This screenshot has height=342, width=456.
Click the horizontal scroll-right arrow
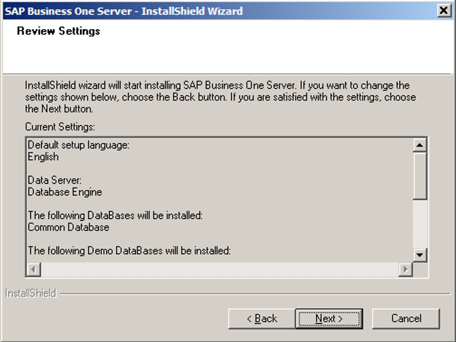pyautogui.click(x=406, y=269)
